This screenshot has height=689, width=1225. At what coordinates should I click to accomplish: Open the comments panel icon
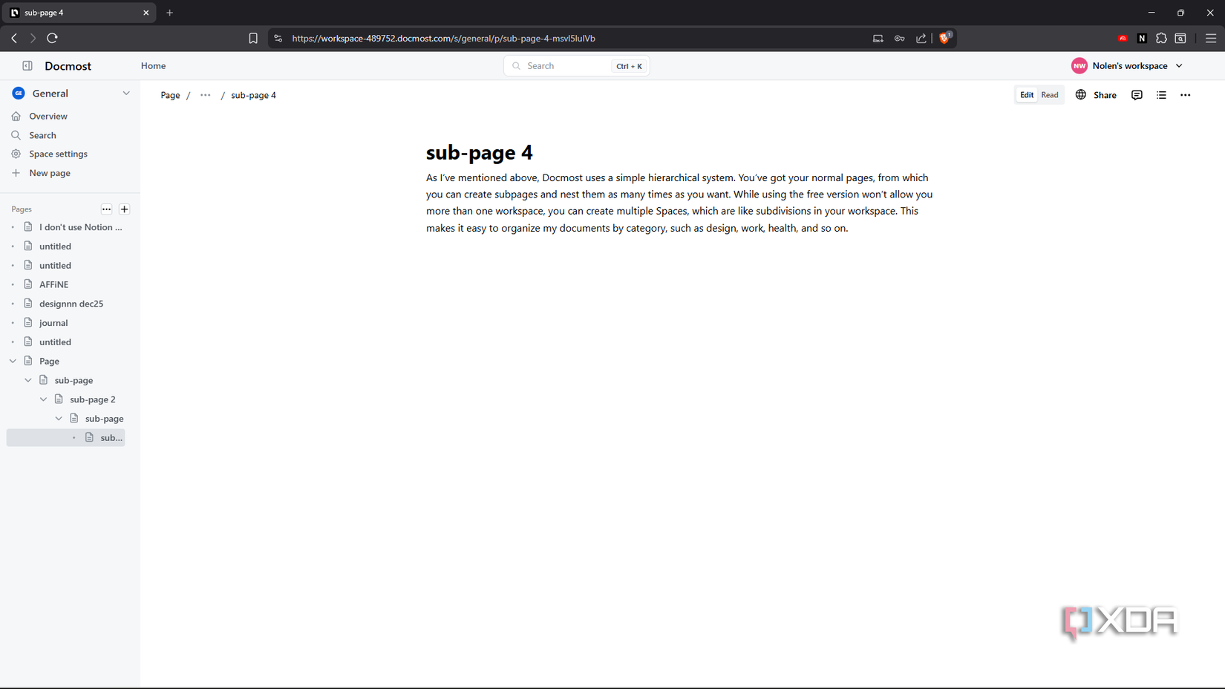tap(1137, 95)
